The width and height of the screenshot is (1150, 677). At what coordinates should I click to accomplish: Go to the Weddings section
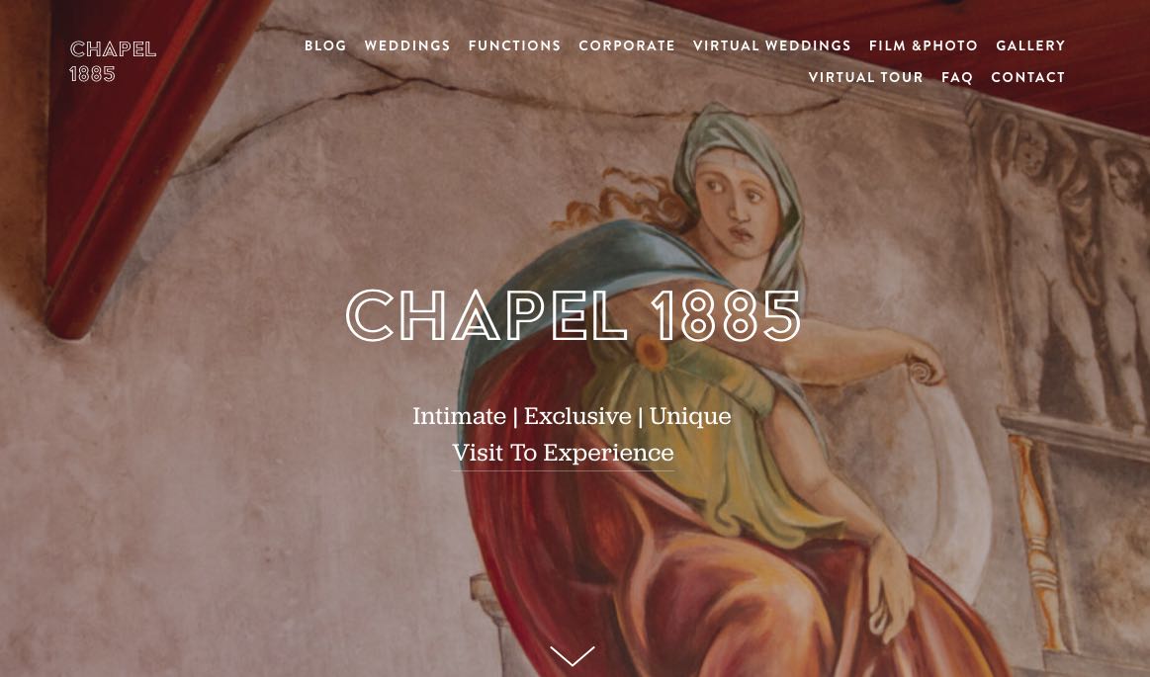click(x=407, y=45)
